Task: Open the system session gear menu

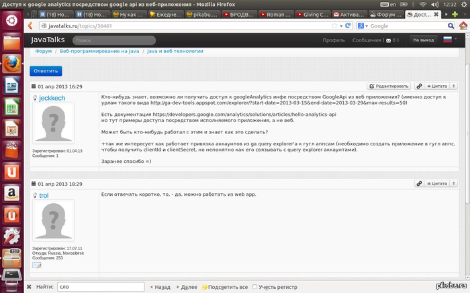Action: click(x=464, y=5)
